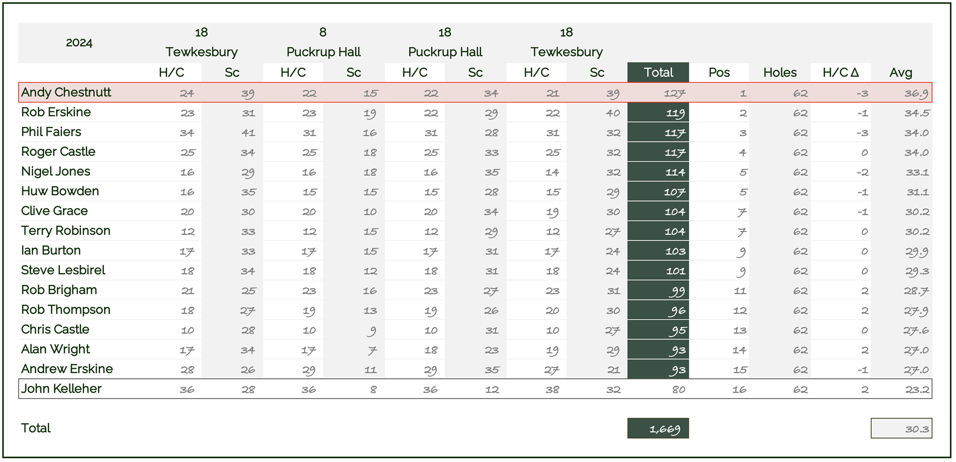
Task: Click the Avg column header
Action: (901, 72)
